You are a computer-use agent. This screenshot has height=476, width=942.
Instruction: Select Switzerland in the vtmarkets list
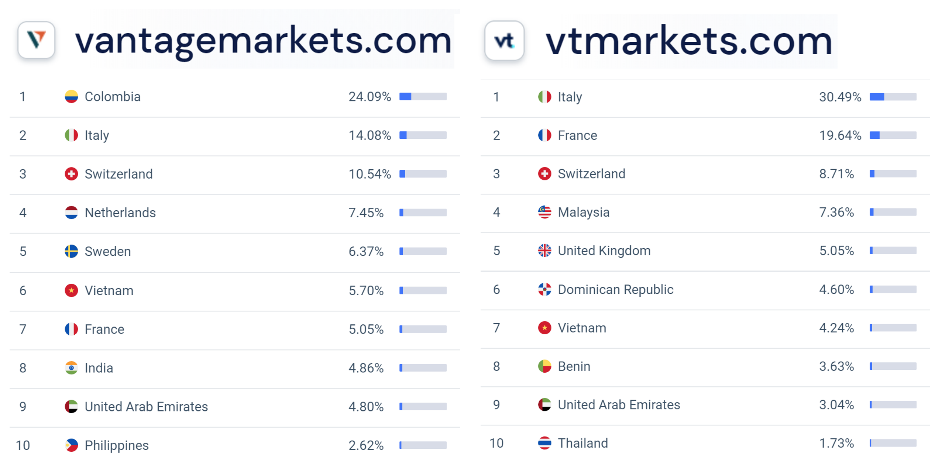(x=591, y=174)
